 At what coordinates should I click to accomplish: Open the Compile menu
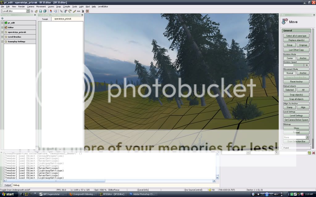pos(66,6)
